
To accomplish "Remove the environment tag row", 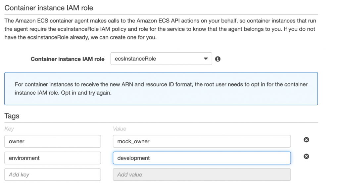I will (306, 156).
